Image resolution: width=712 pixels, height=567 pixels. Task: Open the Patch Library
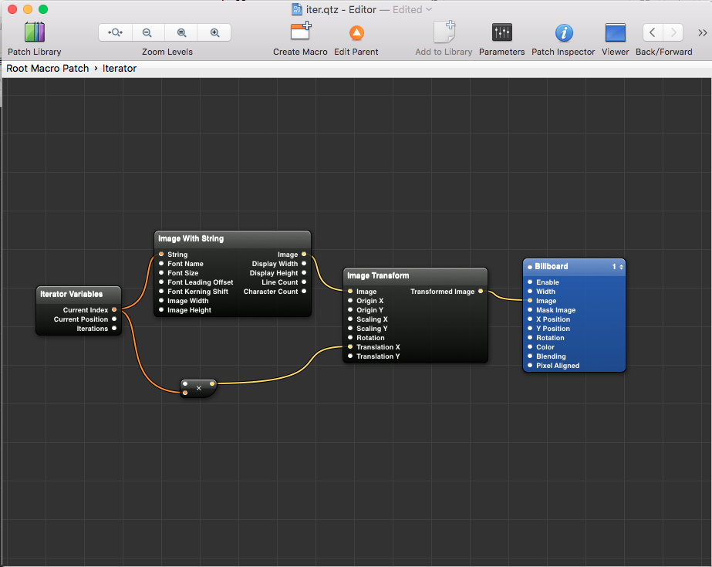(x=35, y=32)
